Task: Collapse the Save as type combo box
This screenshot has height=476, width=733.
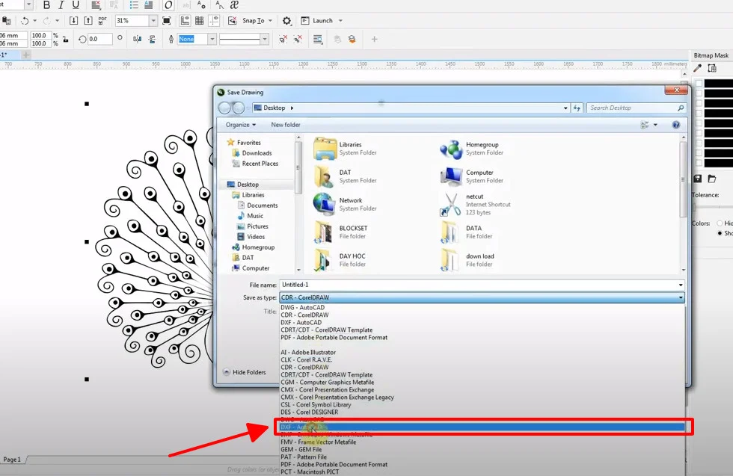Action: pyautogui.click(x=681, y=297)
